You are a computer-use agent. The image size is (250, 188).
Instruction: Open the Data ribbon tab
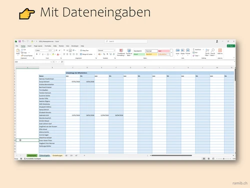point(55,46)
